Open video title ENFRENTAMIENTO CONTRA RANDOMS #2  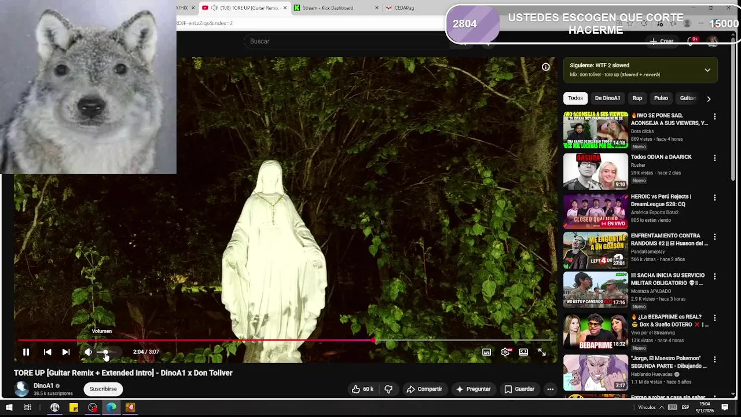point(669,240)
